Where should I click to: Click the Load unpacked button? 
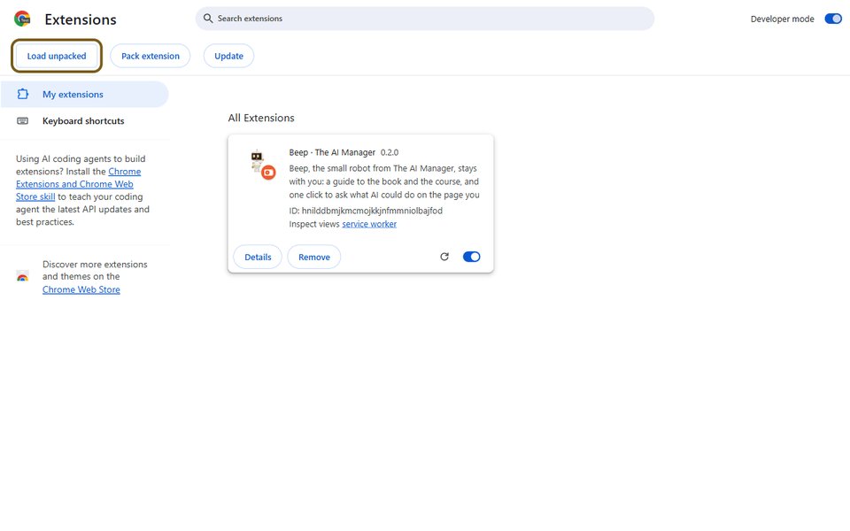click(x=57, y=56)
